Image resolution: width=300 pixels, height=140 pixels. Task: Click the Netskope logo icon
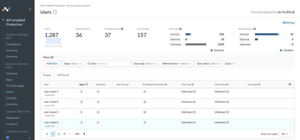(x=6, y=9)
